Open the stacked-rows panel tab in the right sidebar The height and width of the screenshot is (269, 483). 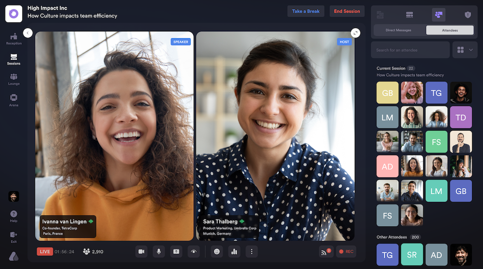409,15
